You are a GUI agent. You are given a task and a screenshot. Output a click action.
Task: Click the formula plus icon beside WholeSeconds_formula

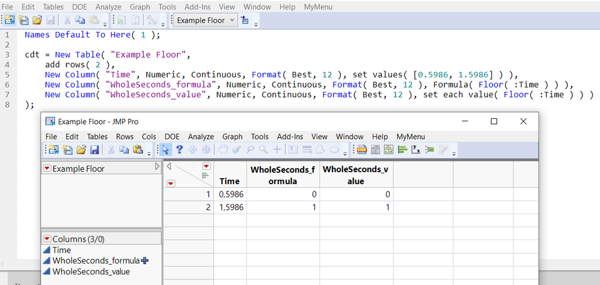pyautogui.click(x=144, y=260)
